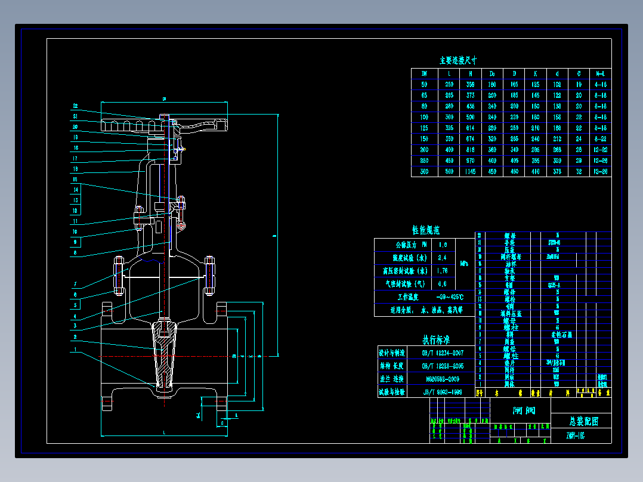Screen dimensions: 643x482
Task: Select standard GB/T 12234-2007
Action: pos(443,353)
